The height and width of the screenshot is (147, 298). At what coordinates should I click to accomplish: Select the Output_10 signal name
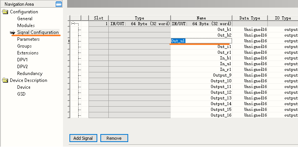click(x=221, y=81)
